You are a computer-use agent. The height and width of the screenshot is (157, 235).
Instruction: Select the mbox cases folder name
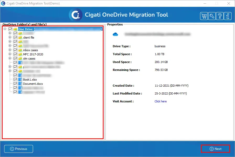pos(30,50)
